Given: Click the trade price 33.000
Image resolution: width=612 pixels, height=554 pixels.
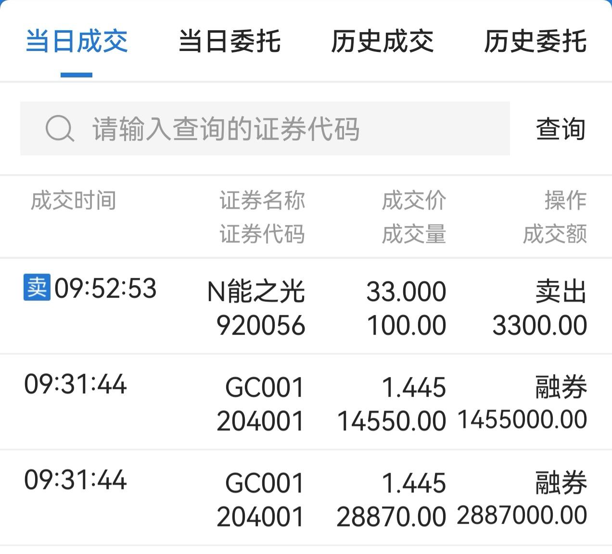Looking at the screenshot, I should tap(407, 292).
